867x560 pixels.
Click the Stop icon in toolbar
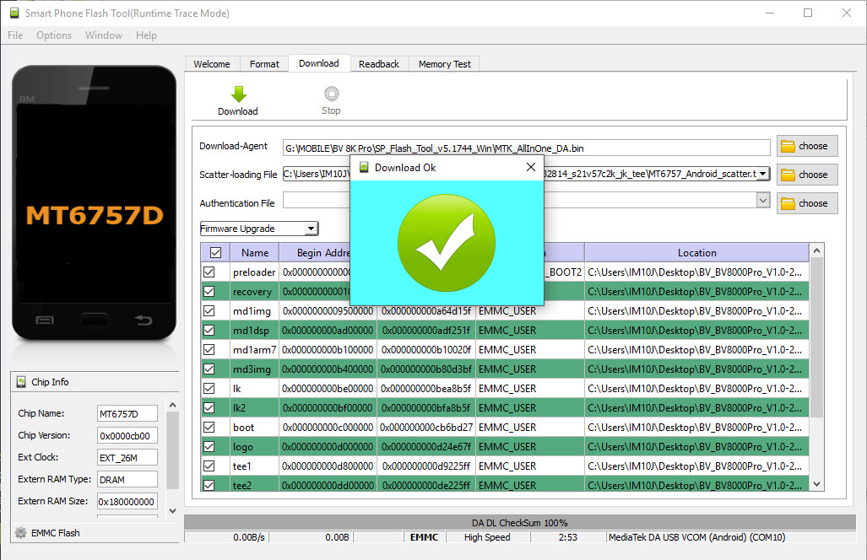pyautogui.click(x=331, y=94)
